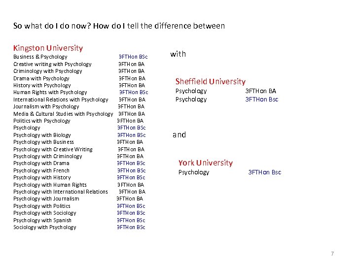Select Criminology with Psychology course line
This screenshot has height=266, width=355.
48,71
